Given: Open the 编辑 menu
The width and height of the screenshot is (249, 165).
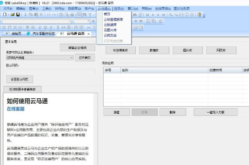Looking at the screenshot, I should (21, 8).
